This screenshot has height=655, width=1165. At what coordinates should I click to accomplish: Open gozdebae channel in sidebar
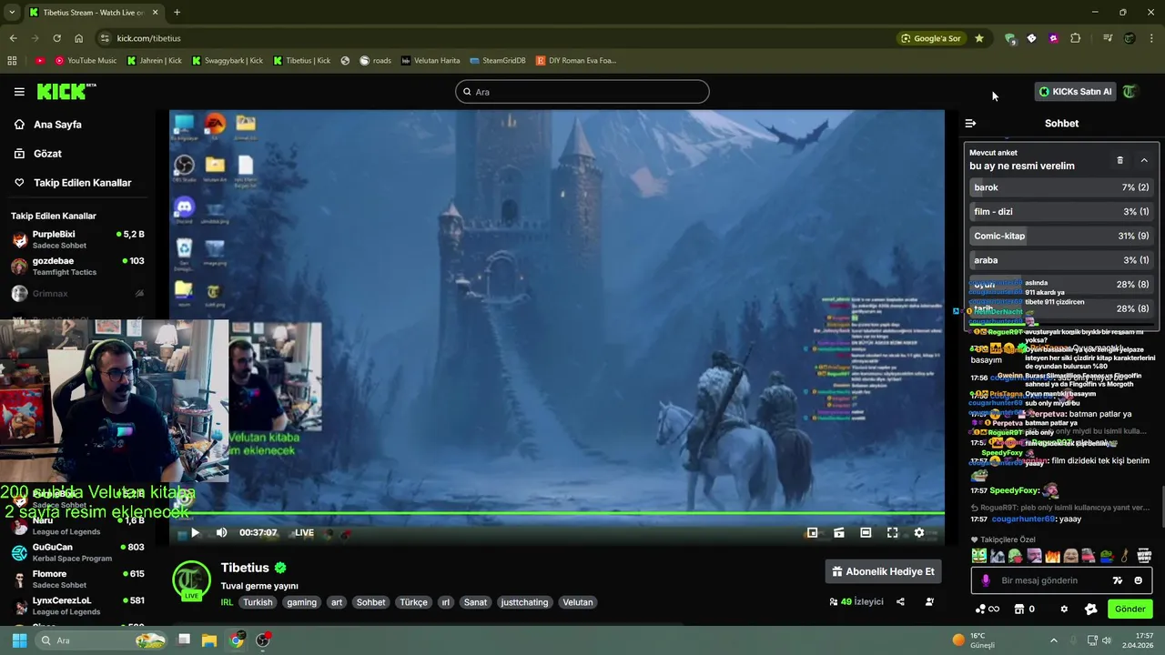[x=77, y=266]
